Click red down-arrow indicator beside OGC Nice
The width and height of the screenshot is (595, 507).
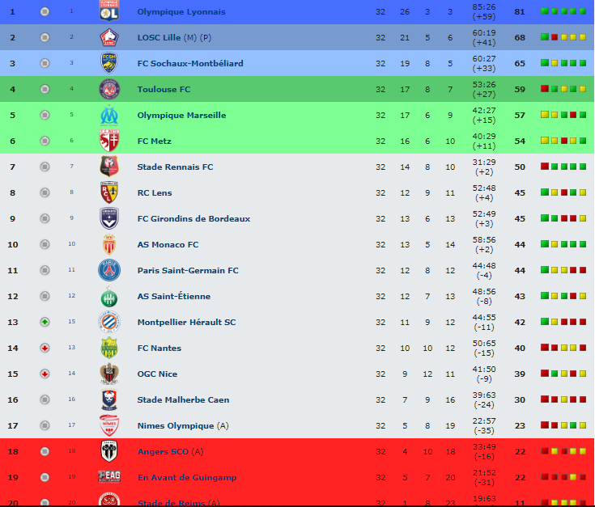click(45, 374)
